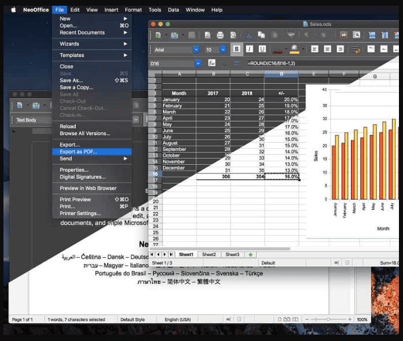The width and height of the screenshot is (403, 341).
Task: Choose Print Preview from File menu
Action: pos(92,199)
